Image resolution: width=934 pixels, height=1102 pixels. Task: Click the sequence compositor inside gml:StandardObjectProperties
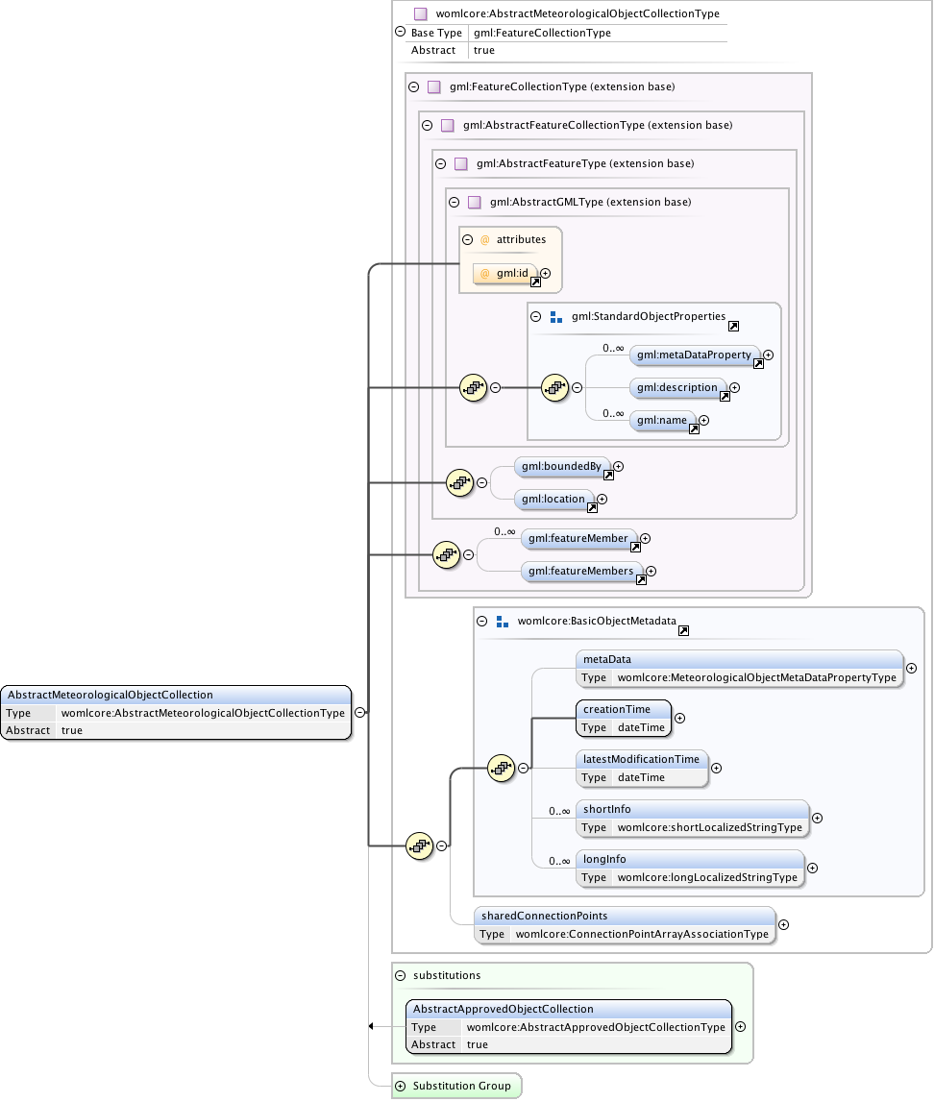(x=554, y=388)
